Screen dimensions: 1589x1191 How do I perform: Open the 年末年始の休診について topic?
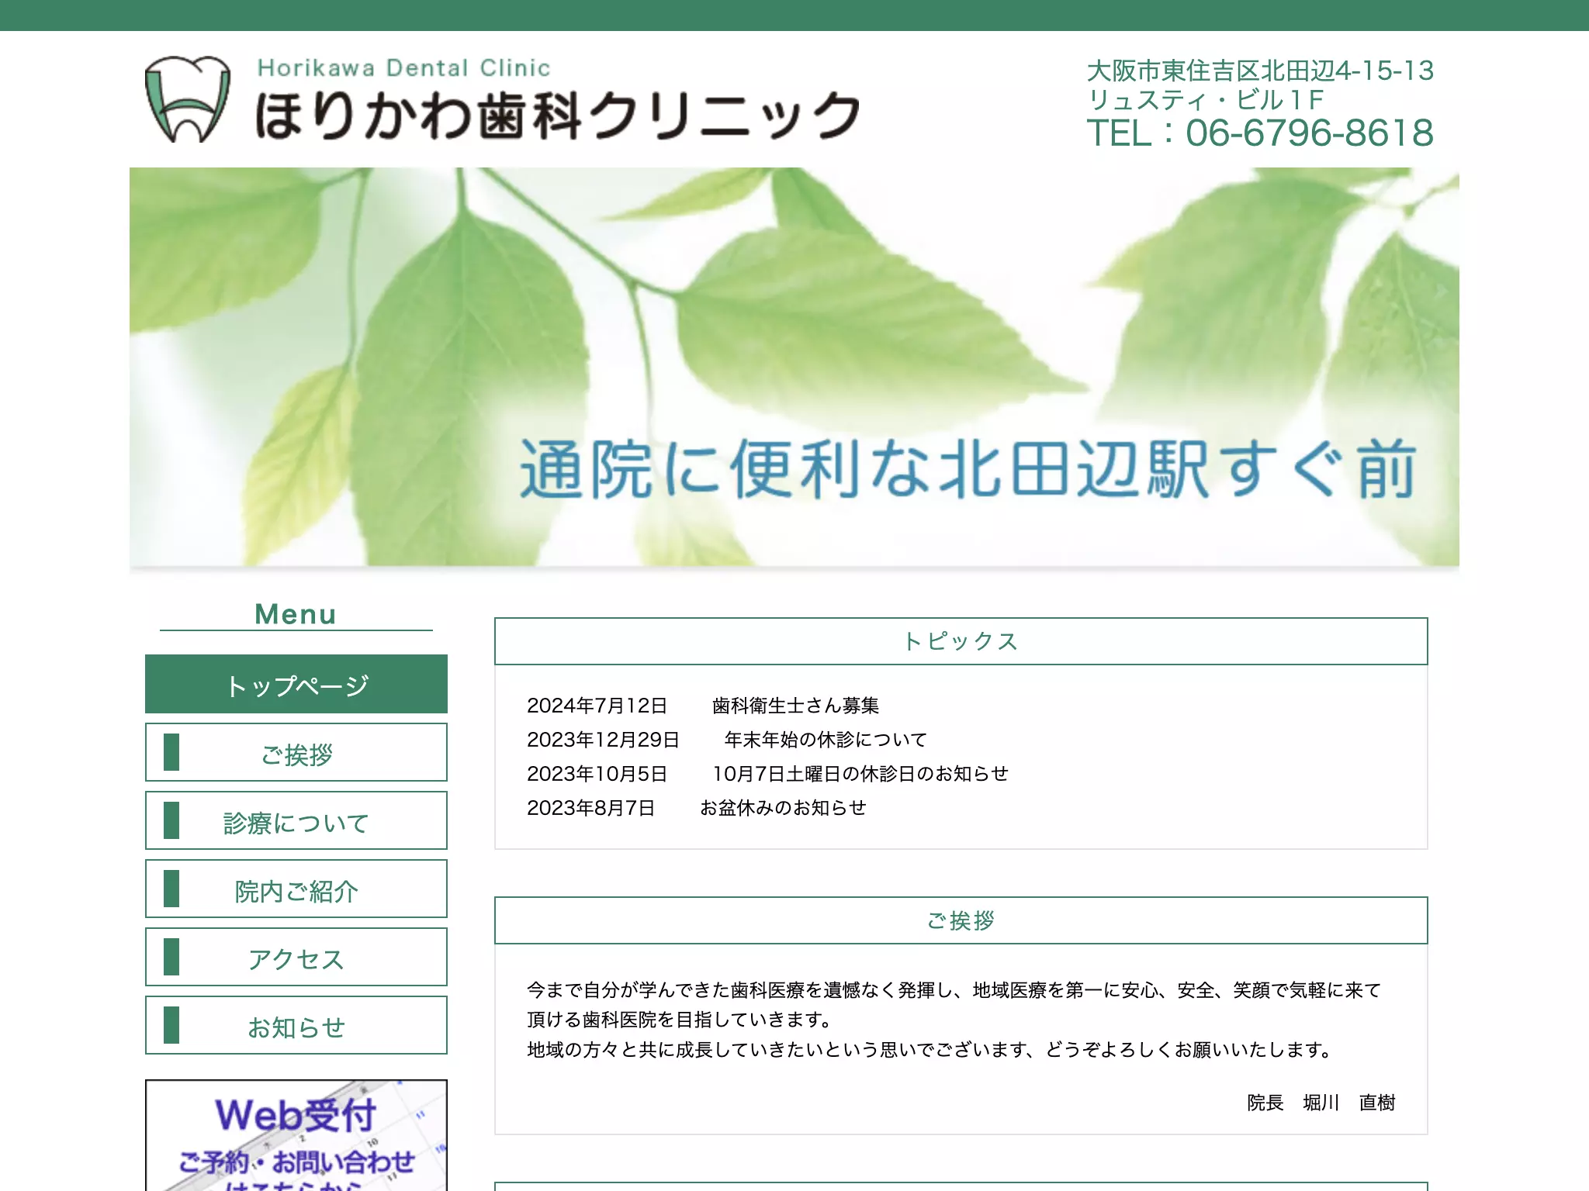(x=826, y=740)
